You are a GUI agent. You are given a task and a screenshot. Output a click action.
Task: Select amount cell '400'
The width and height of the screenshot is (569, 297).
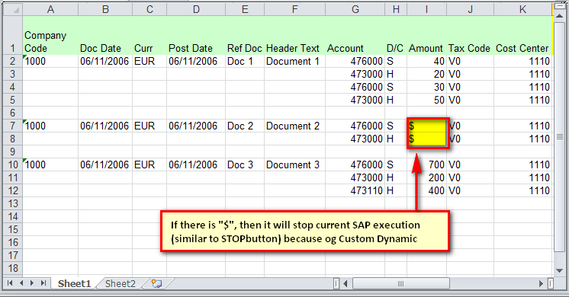tap(427, 190)
